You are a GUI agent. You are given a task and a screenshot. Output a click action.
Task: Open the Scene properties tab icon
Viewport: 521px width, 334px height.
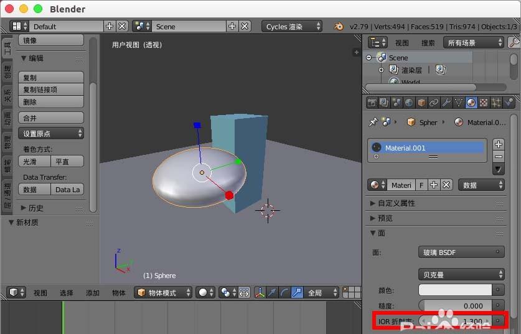pos(397,103)
